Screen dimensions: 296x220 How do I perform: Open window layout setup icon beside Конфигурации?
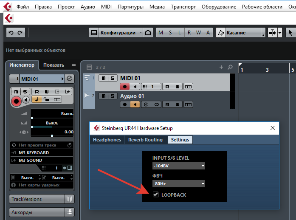94,33
